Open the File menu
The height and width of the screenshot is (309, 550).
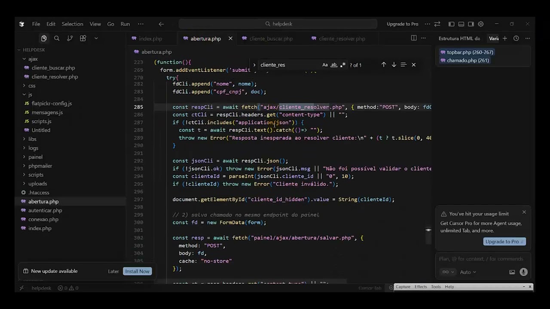[x=36, y=24]
